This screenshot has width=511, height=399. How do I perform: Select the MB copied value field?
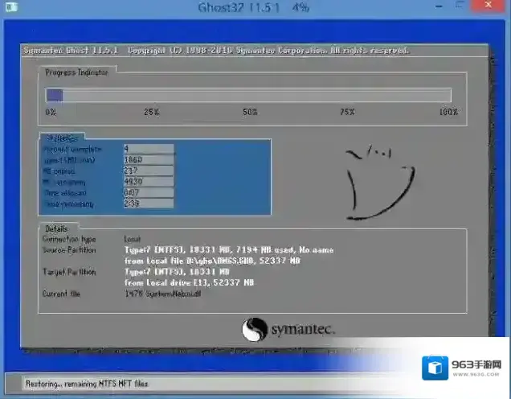point(148,171)
